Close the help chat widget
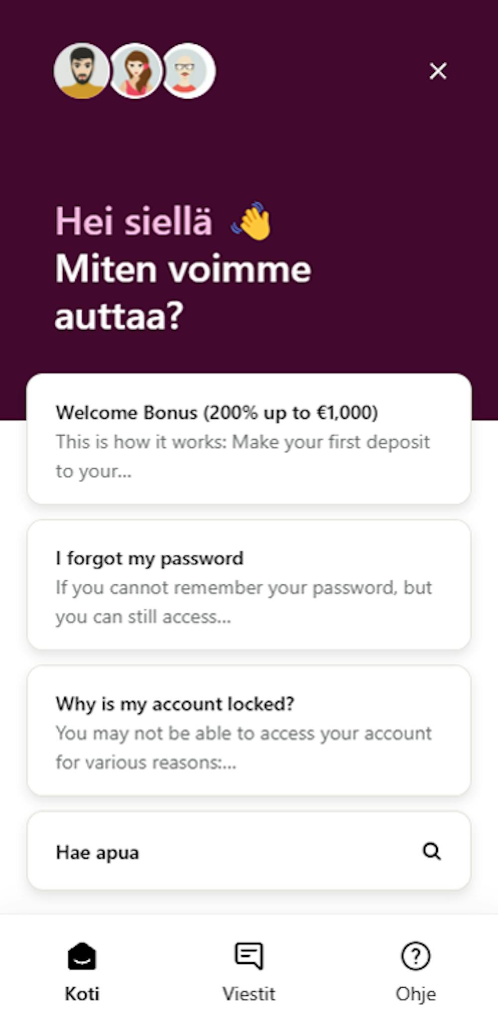The image size is (498, 1024). click(438, 71)
